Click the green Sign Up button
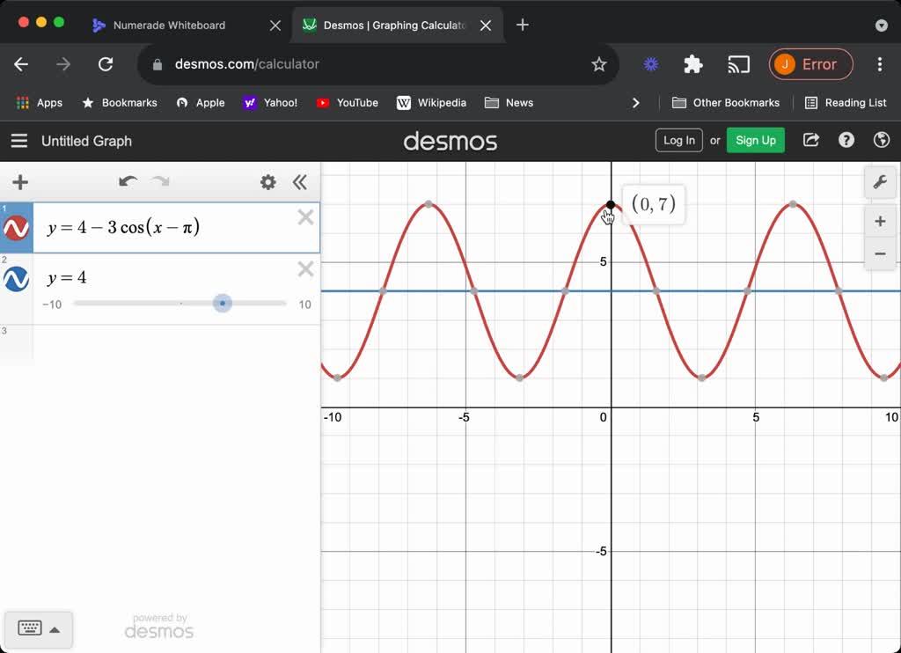901x653 pixels. tap(755, 140)
